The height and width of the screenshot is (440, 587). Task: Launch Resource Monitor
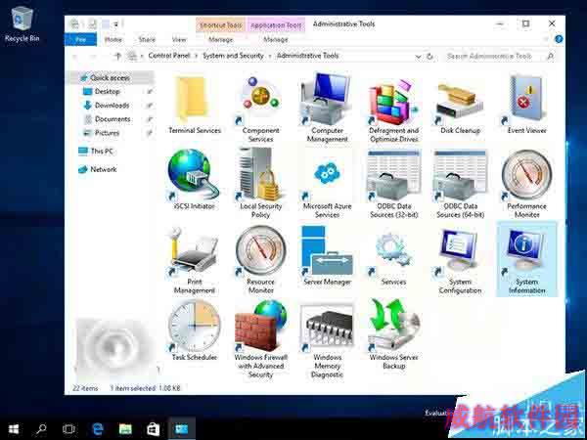(x=260, y=260)
